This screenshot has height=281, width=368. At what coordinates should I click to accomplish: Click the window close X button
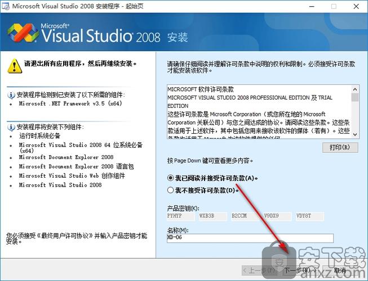(356, 6)
